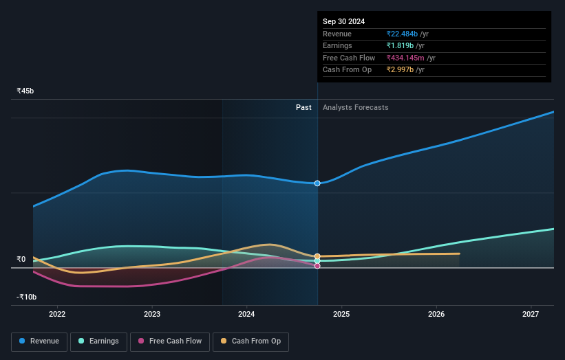Click the ₹22.484b revenue value in tooltip
Image resolution: width=565 pixels, height=360 pixels.
click(402, 34)
